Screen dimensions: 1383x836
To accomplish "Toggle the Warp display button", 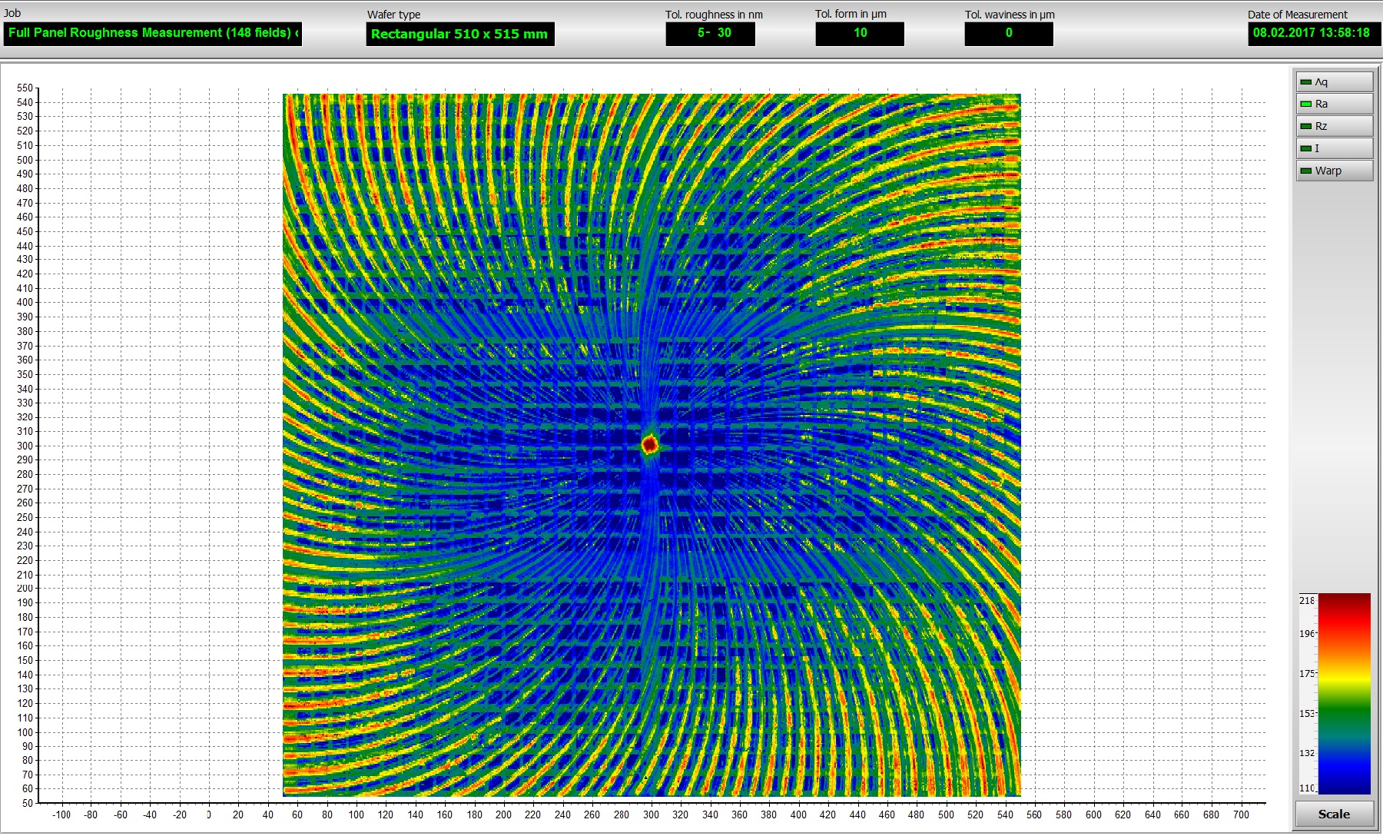I will 1335,171.
